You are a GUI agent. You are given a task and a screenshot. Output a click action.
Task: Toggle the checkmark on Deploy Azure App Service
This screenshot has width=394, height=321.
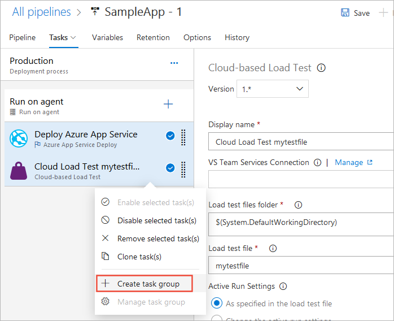[170, 136]
